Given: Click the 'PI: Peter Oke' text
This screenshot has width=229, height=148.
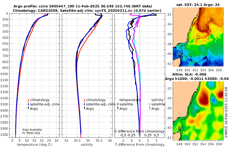Looking at the screenshot, I should (x=31, y=133).
